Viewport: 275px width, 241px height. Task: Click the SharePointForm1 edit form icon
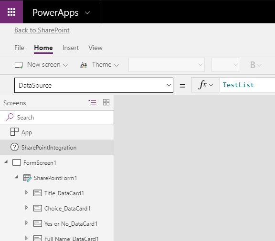27,178
